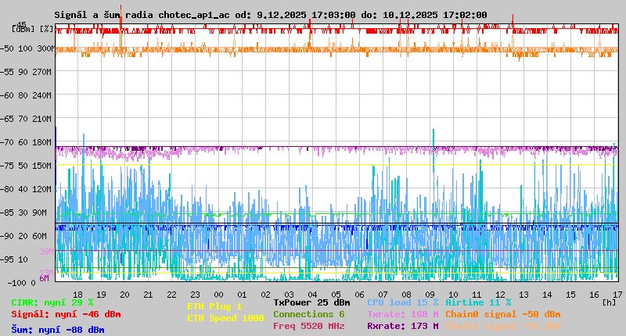626x336 pixels.
Task: Click hour 18 on the time axis
Action: point(77,294)
